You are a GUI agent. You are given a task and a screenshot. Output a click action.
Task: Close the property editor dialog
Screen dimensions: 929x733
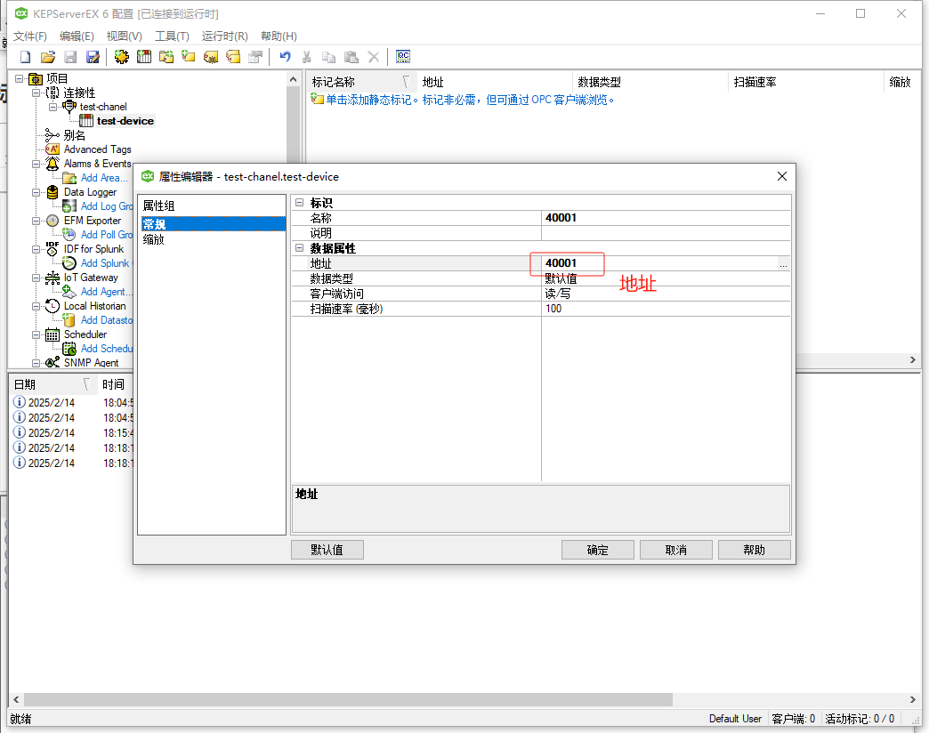click(782, 176)
